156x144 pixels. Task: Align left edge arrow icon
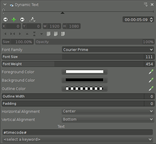(x=5, y=34)
